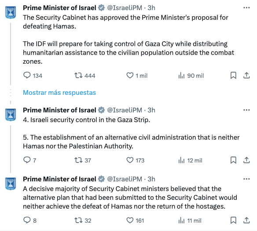Bookmark the alternative civil administration tweet
Image resolution: width=257 pixels, height=231 pixels.
[233, 160]
